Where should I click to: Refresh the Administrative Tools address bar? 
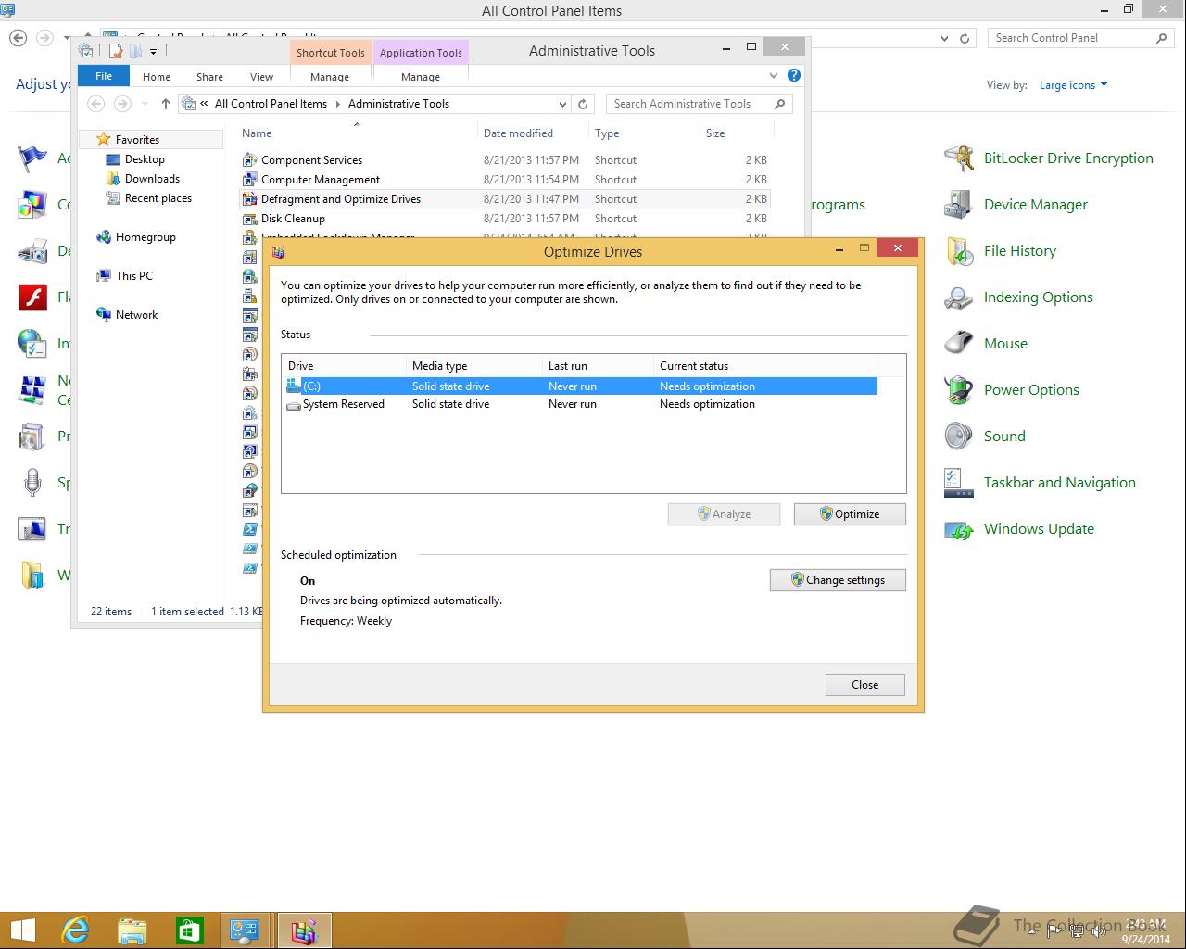pyautogui.click(x=583, y=104)
